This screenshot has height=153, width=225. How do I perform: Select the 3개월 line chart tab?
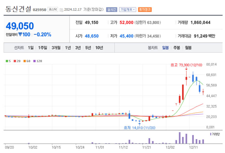pos(56,48)
